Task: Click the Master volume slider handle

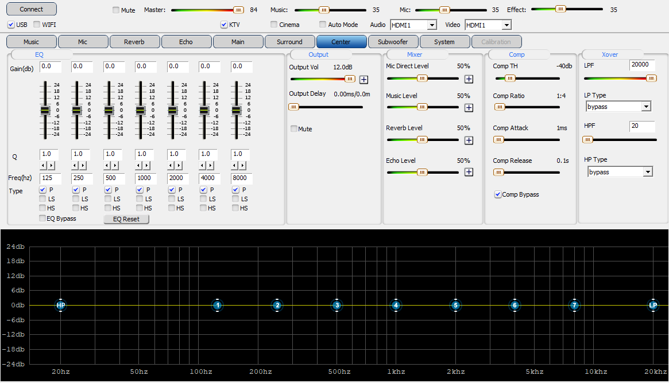Action: tap(238, 10)
